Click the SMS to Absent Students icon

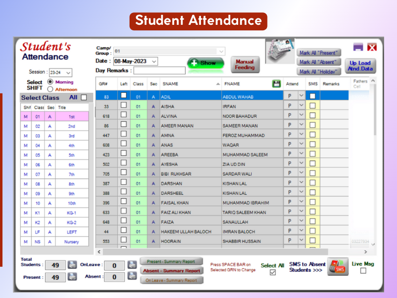338,267
